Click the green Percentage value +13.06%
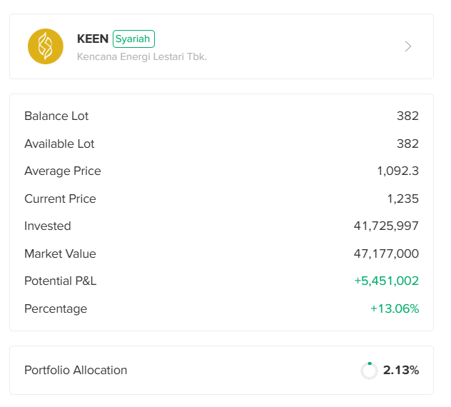 [x=394, y=308]
